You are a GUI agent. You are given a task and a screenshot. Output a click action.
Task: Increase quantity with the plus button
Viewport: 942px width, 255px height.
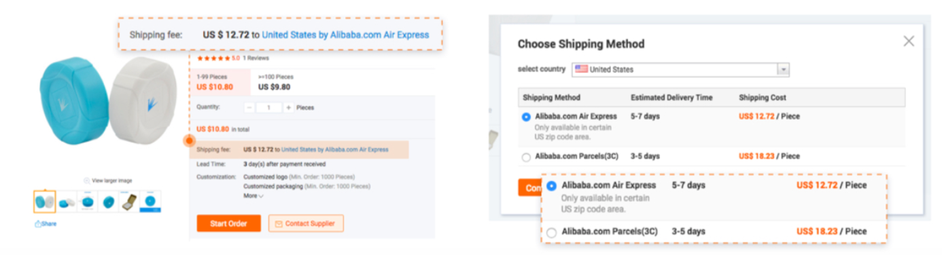288,107
